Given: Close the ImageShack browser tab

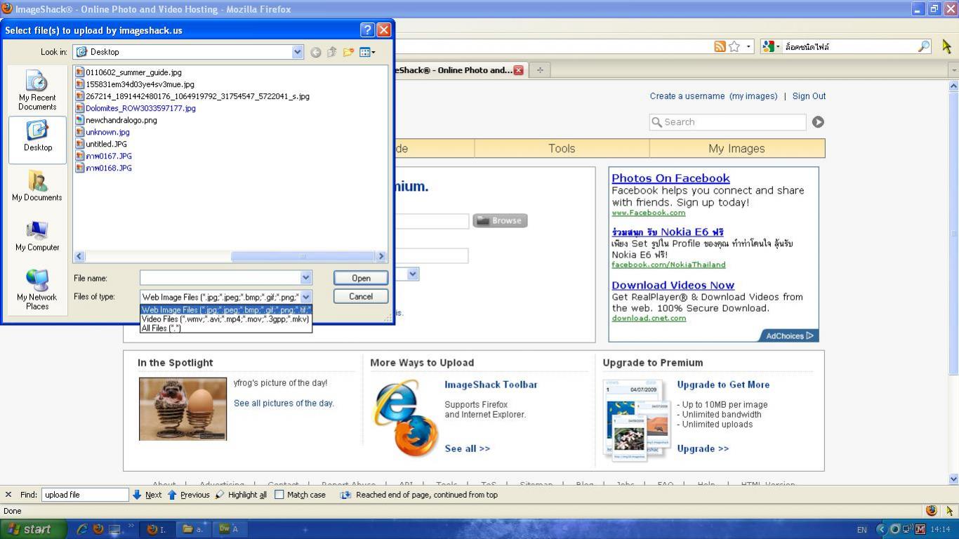Looking at the screenshot, I should (518, 70).
